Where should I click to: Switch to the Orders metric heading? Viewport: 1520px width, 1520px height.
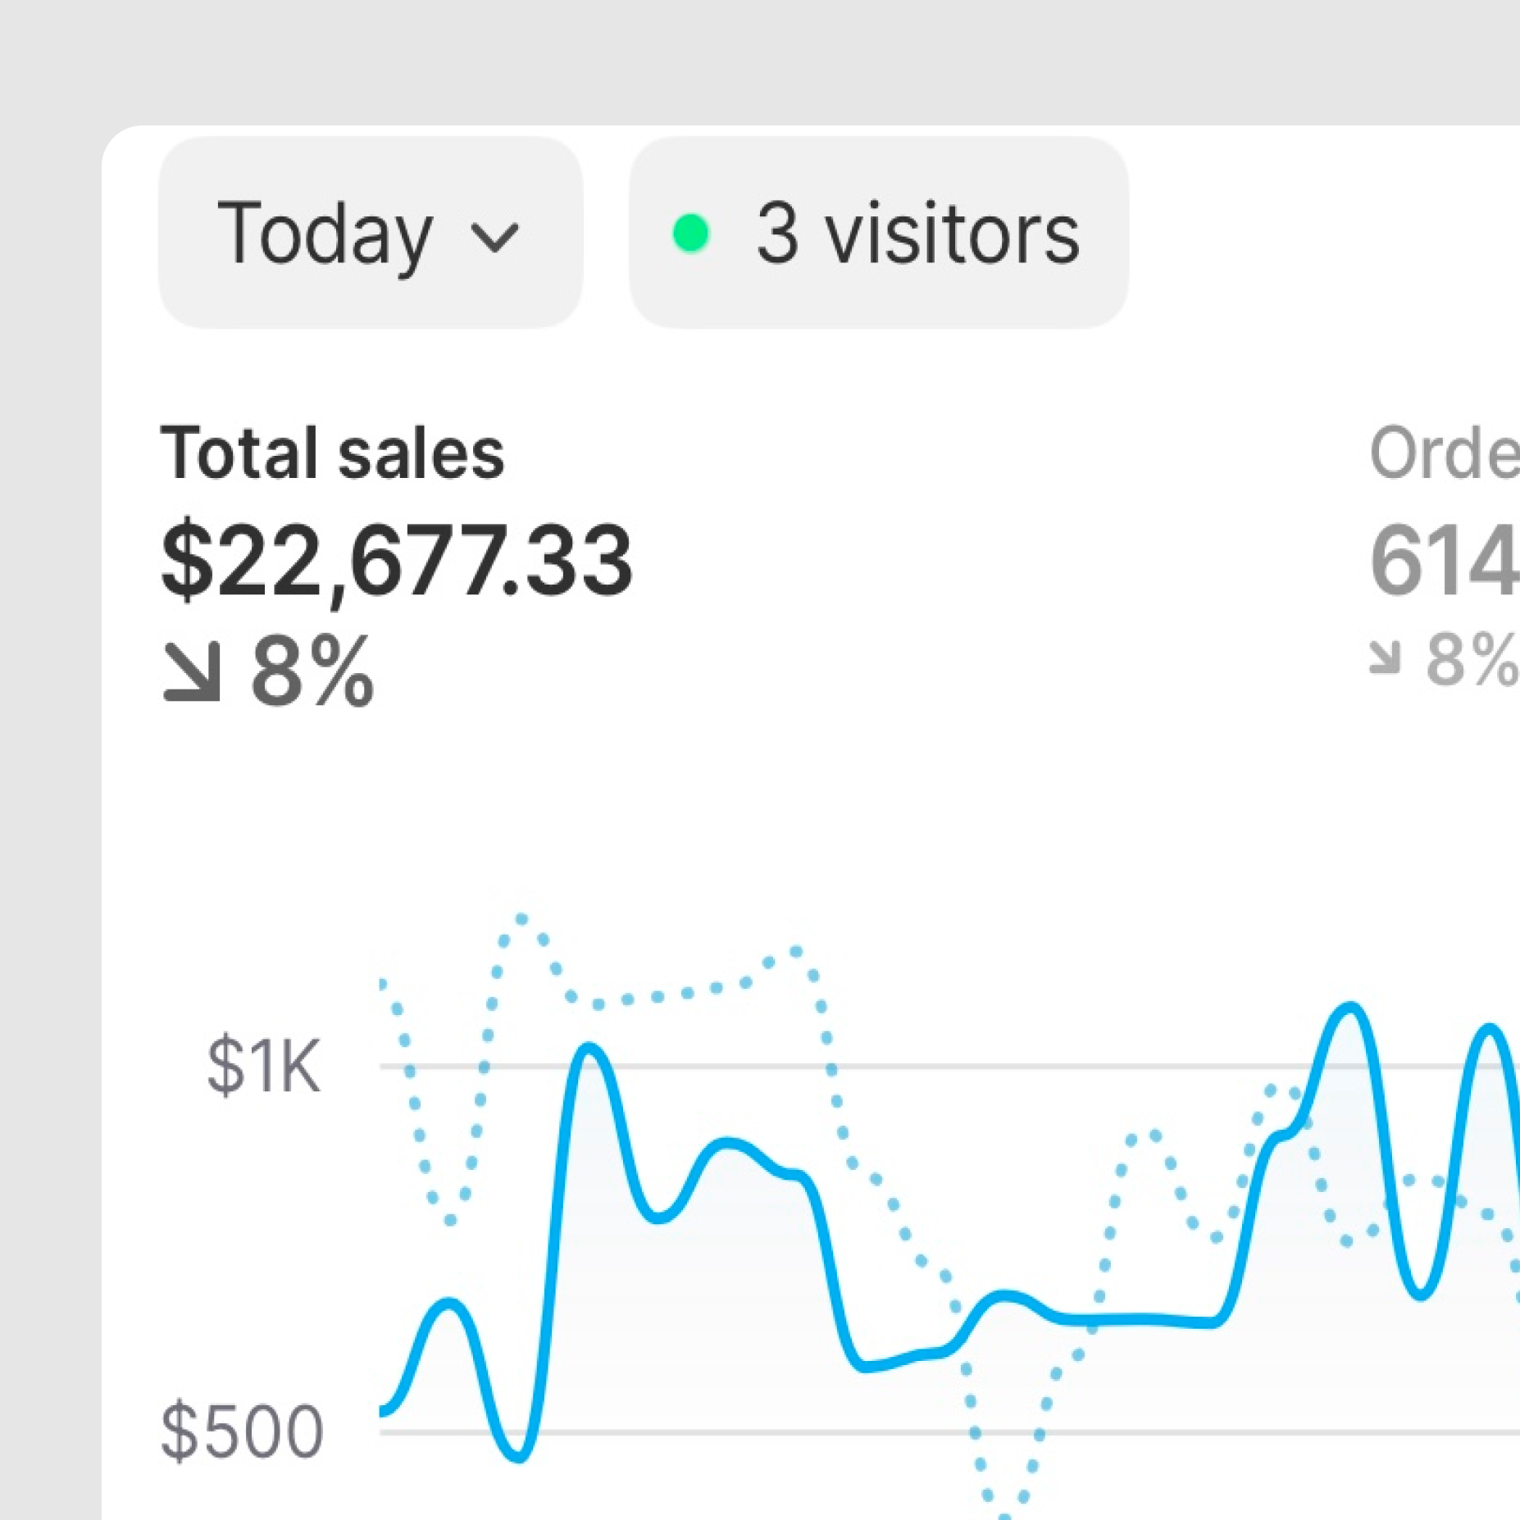tap(1443, 453)
